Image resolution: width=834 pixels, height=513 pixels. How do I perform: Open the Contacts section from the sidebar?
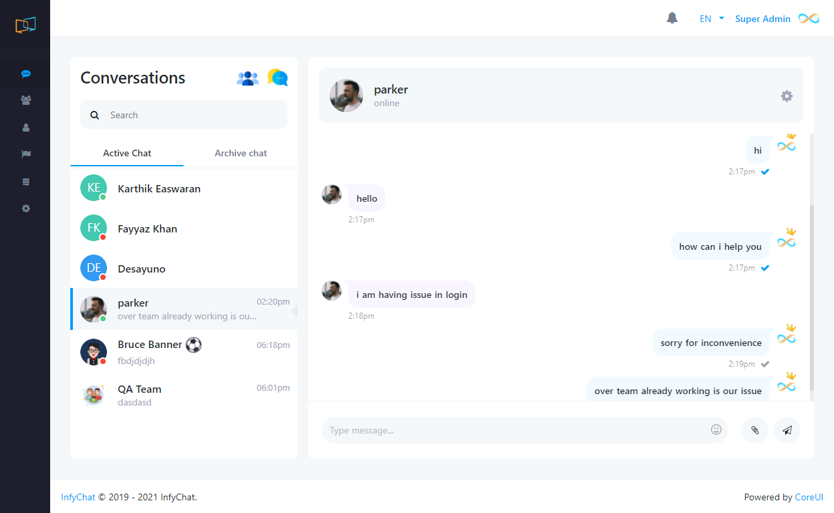click(x=25, y=127)
